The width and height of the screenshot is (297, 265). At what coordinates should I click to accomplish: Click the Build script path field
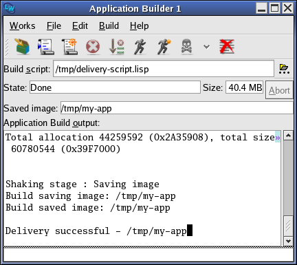pyautogui.click(x=164, y=69)
